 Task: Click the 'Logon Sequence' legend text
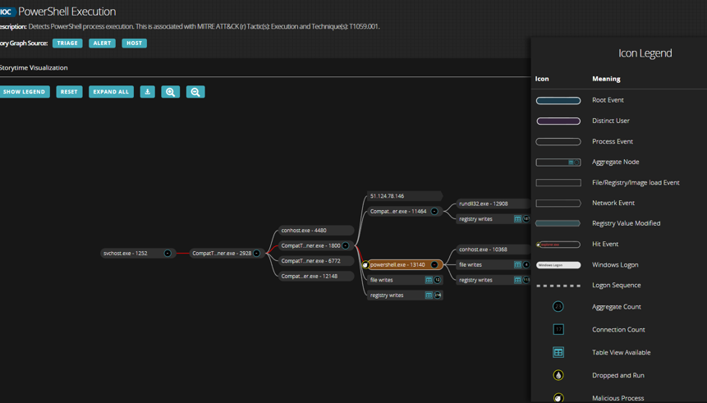pyautogui.click(x=617, y=286)
